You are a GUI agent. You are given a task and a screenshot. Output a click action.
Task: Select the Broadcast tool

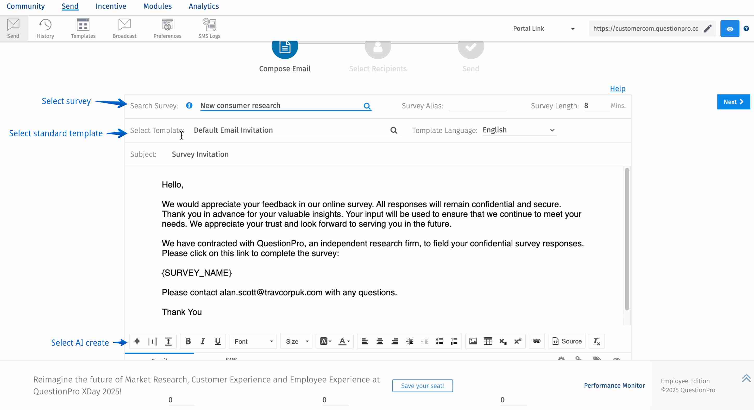click(124, 28)
